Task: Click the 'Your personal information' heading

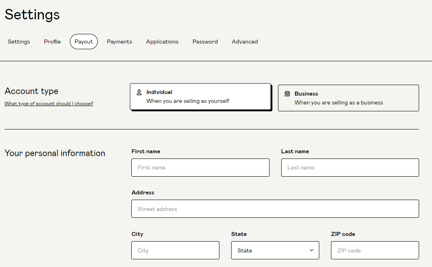Action: pyautogui.click(x=55, y=153)
